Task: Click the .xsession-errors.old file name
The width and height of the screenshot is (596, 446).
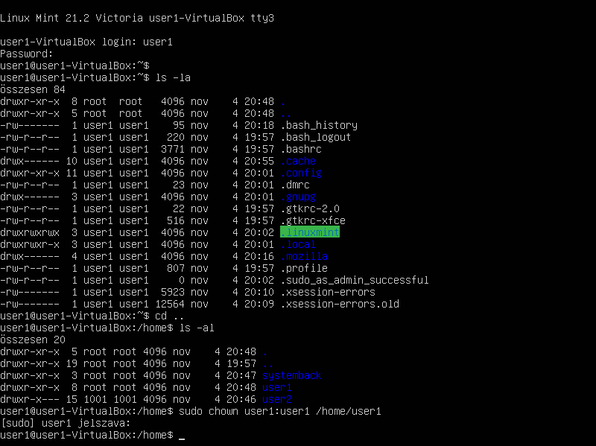Action: click(x=340, y=304)
